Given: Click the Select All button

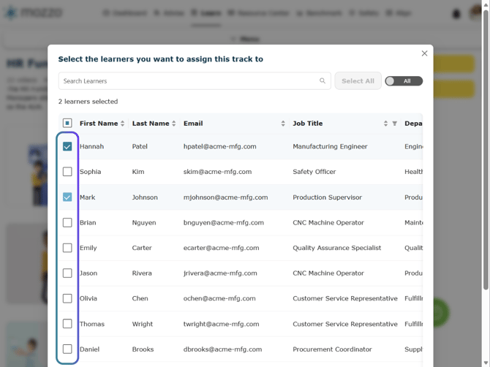Looking at the screenshot, I should pos(358,81).
